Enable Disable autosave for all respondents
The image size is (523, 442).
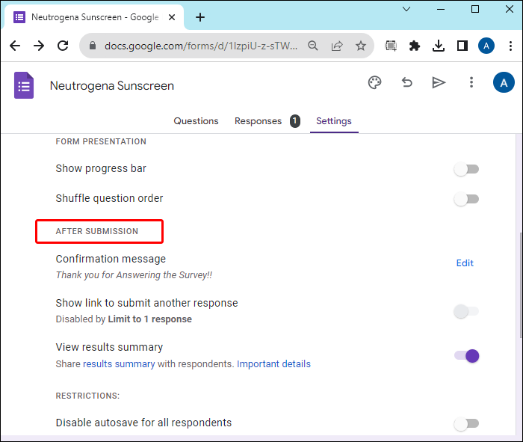click(x=466, y=423)
